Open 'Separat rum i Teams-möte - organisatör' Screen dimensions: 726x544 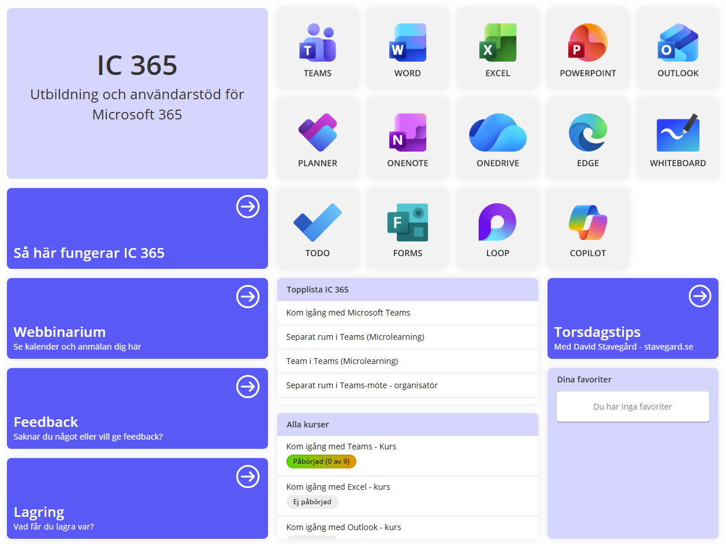point(408,385)
